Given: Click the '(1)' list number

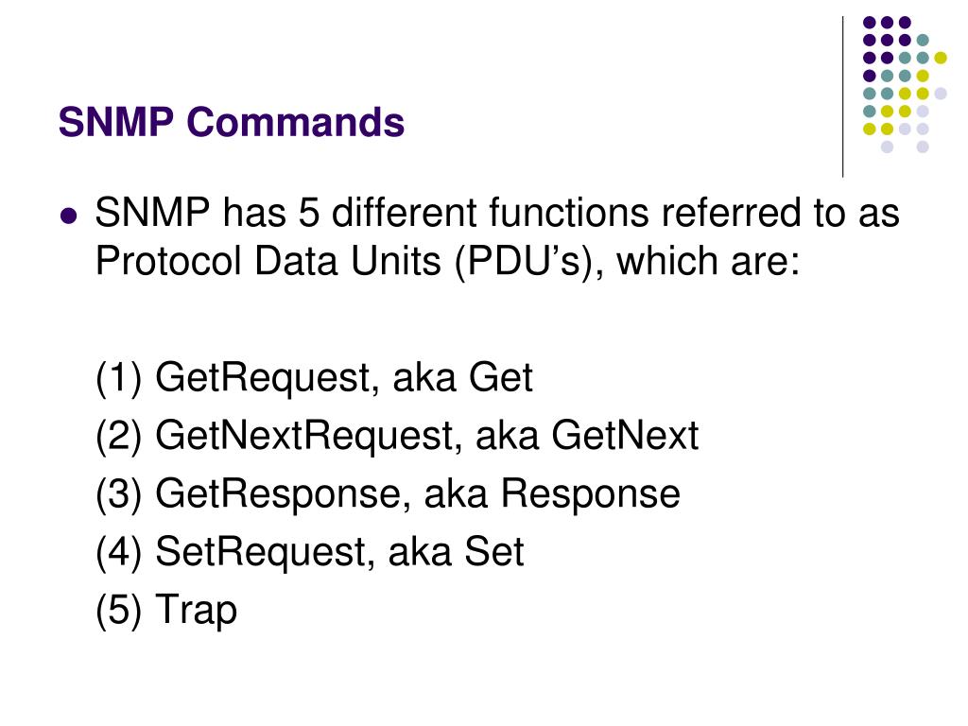Looking at the screenshot, I should (118, 378).
